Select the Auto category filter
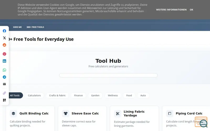The height and width of the screenshot is (131, 210). (143, 95)
